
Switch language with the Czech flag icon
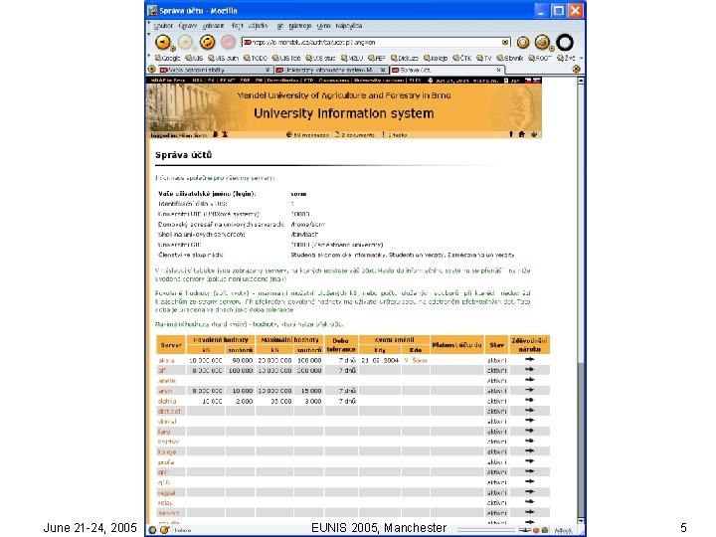coord(528,81)
